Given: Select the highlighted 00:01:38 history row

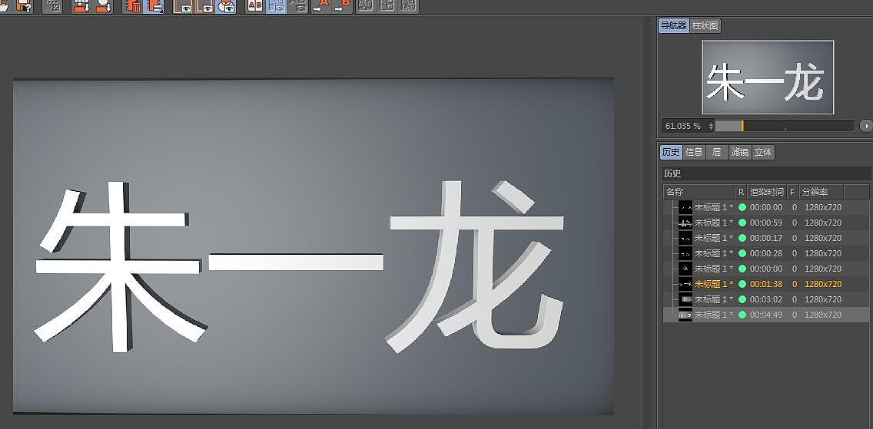Looking at the screenshot, I should pyautogui.click(x=766, y=284).
